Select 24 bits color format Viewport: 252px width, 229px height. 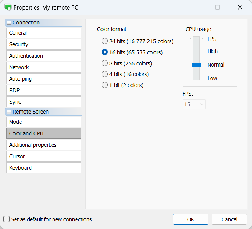(105, 41)
